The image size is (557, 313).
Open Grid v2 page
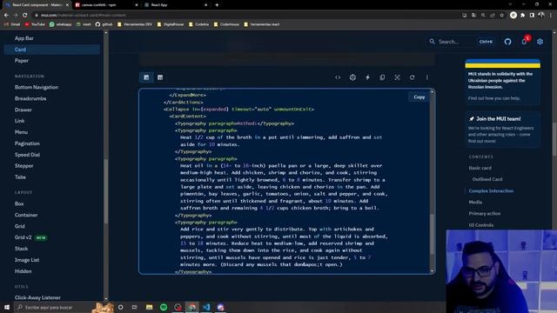point(23,237)
